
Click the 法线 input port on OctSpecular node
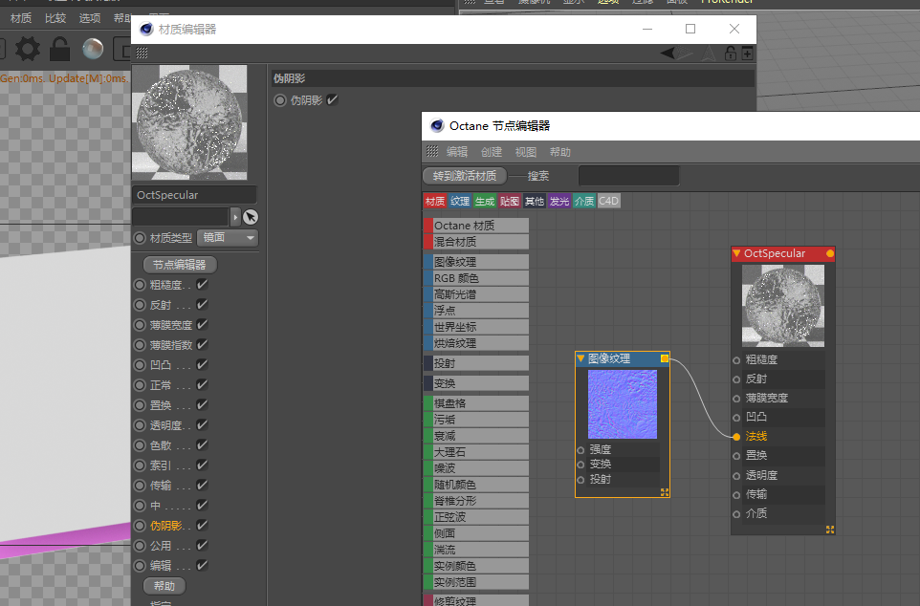coord(736,437)
